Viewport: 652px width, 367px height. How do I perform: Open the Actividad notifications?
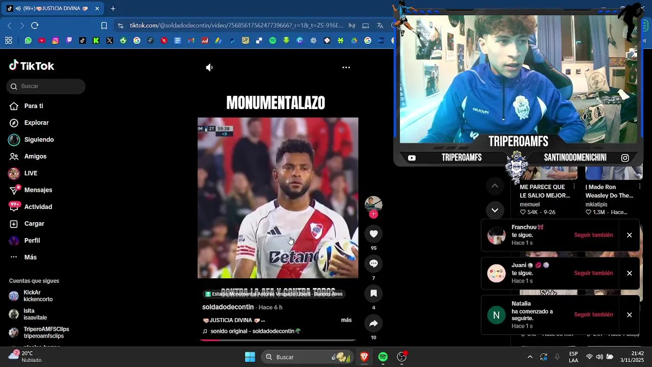(38, 207)
